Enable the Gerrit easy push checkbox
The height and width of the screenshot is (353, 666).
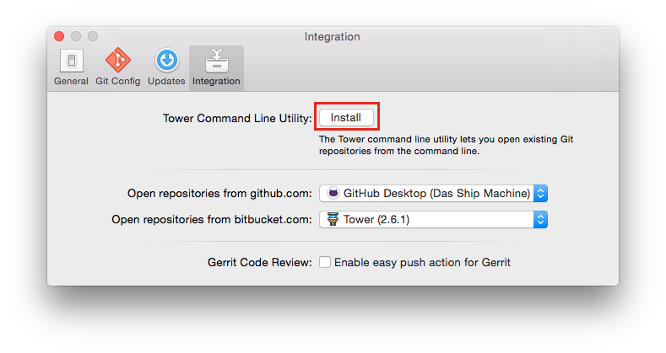[325, 262]
